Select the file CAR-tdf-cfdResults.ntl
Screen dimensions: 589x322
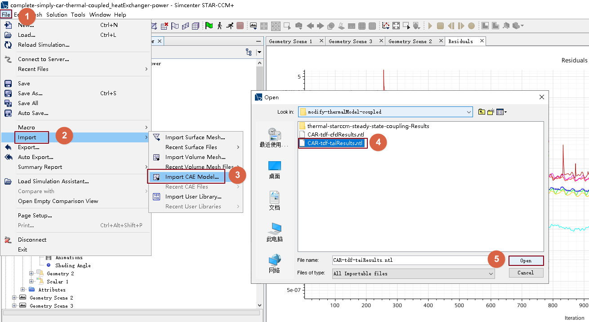pos(331,134)
